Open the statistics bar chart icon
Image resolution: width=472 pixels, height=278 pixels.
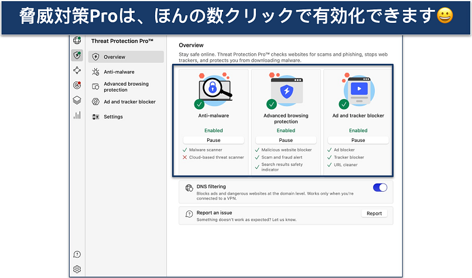tap(77, 116)
